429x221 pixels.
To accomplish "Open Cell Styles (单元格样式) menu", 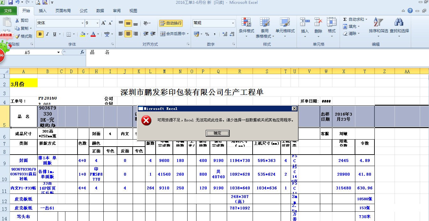I will [285, 27].
